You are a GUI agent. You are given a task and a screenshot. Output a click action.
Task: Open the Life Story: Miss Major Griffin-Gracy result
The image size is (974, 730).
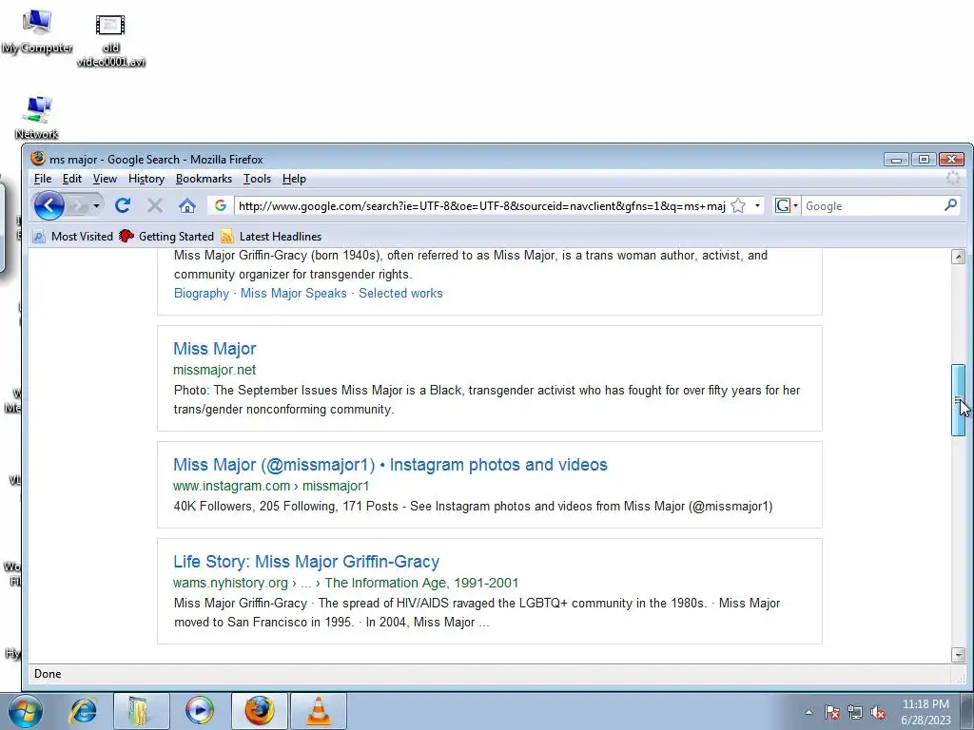[x=306, y=561]
